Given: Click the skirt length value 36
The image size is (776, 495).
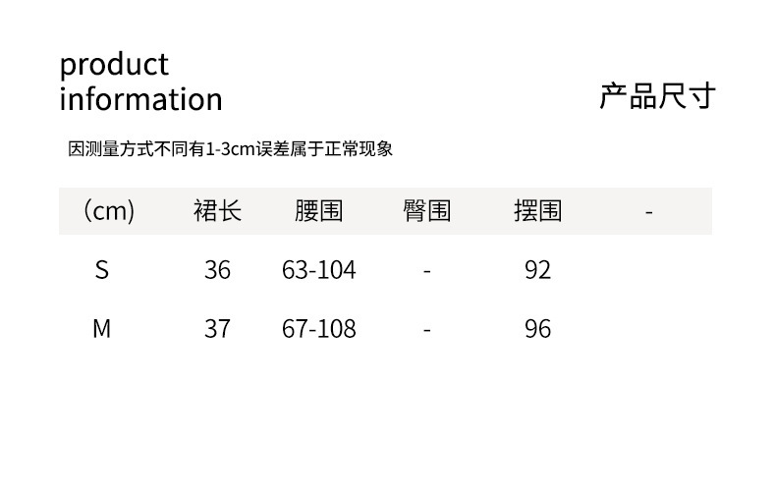Looking at the screenshot, I should [217, 270].
